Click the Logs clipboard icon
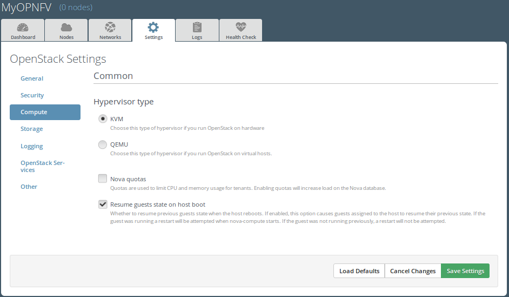509x297 pixels. [x=197, y=27]
